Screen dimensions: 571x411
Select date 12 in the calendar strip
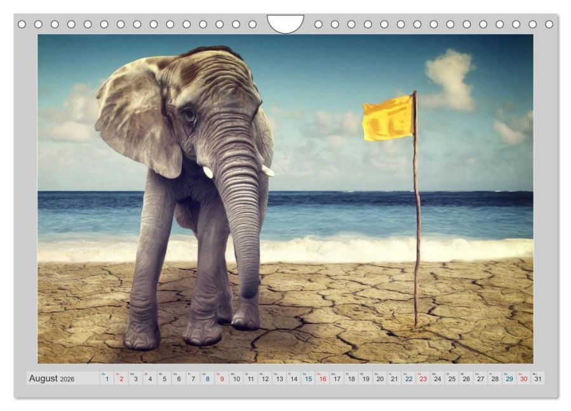pos(265,379)
